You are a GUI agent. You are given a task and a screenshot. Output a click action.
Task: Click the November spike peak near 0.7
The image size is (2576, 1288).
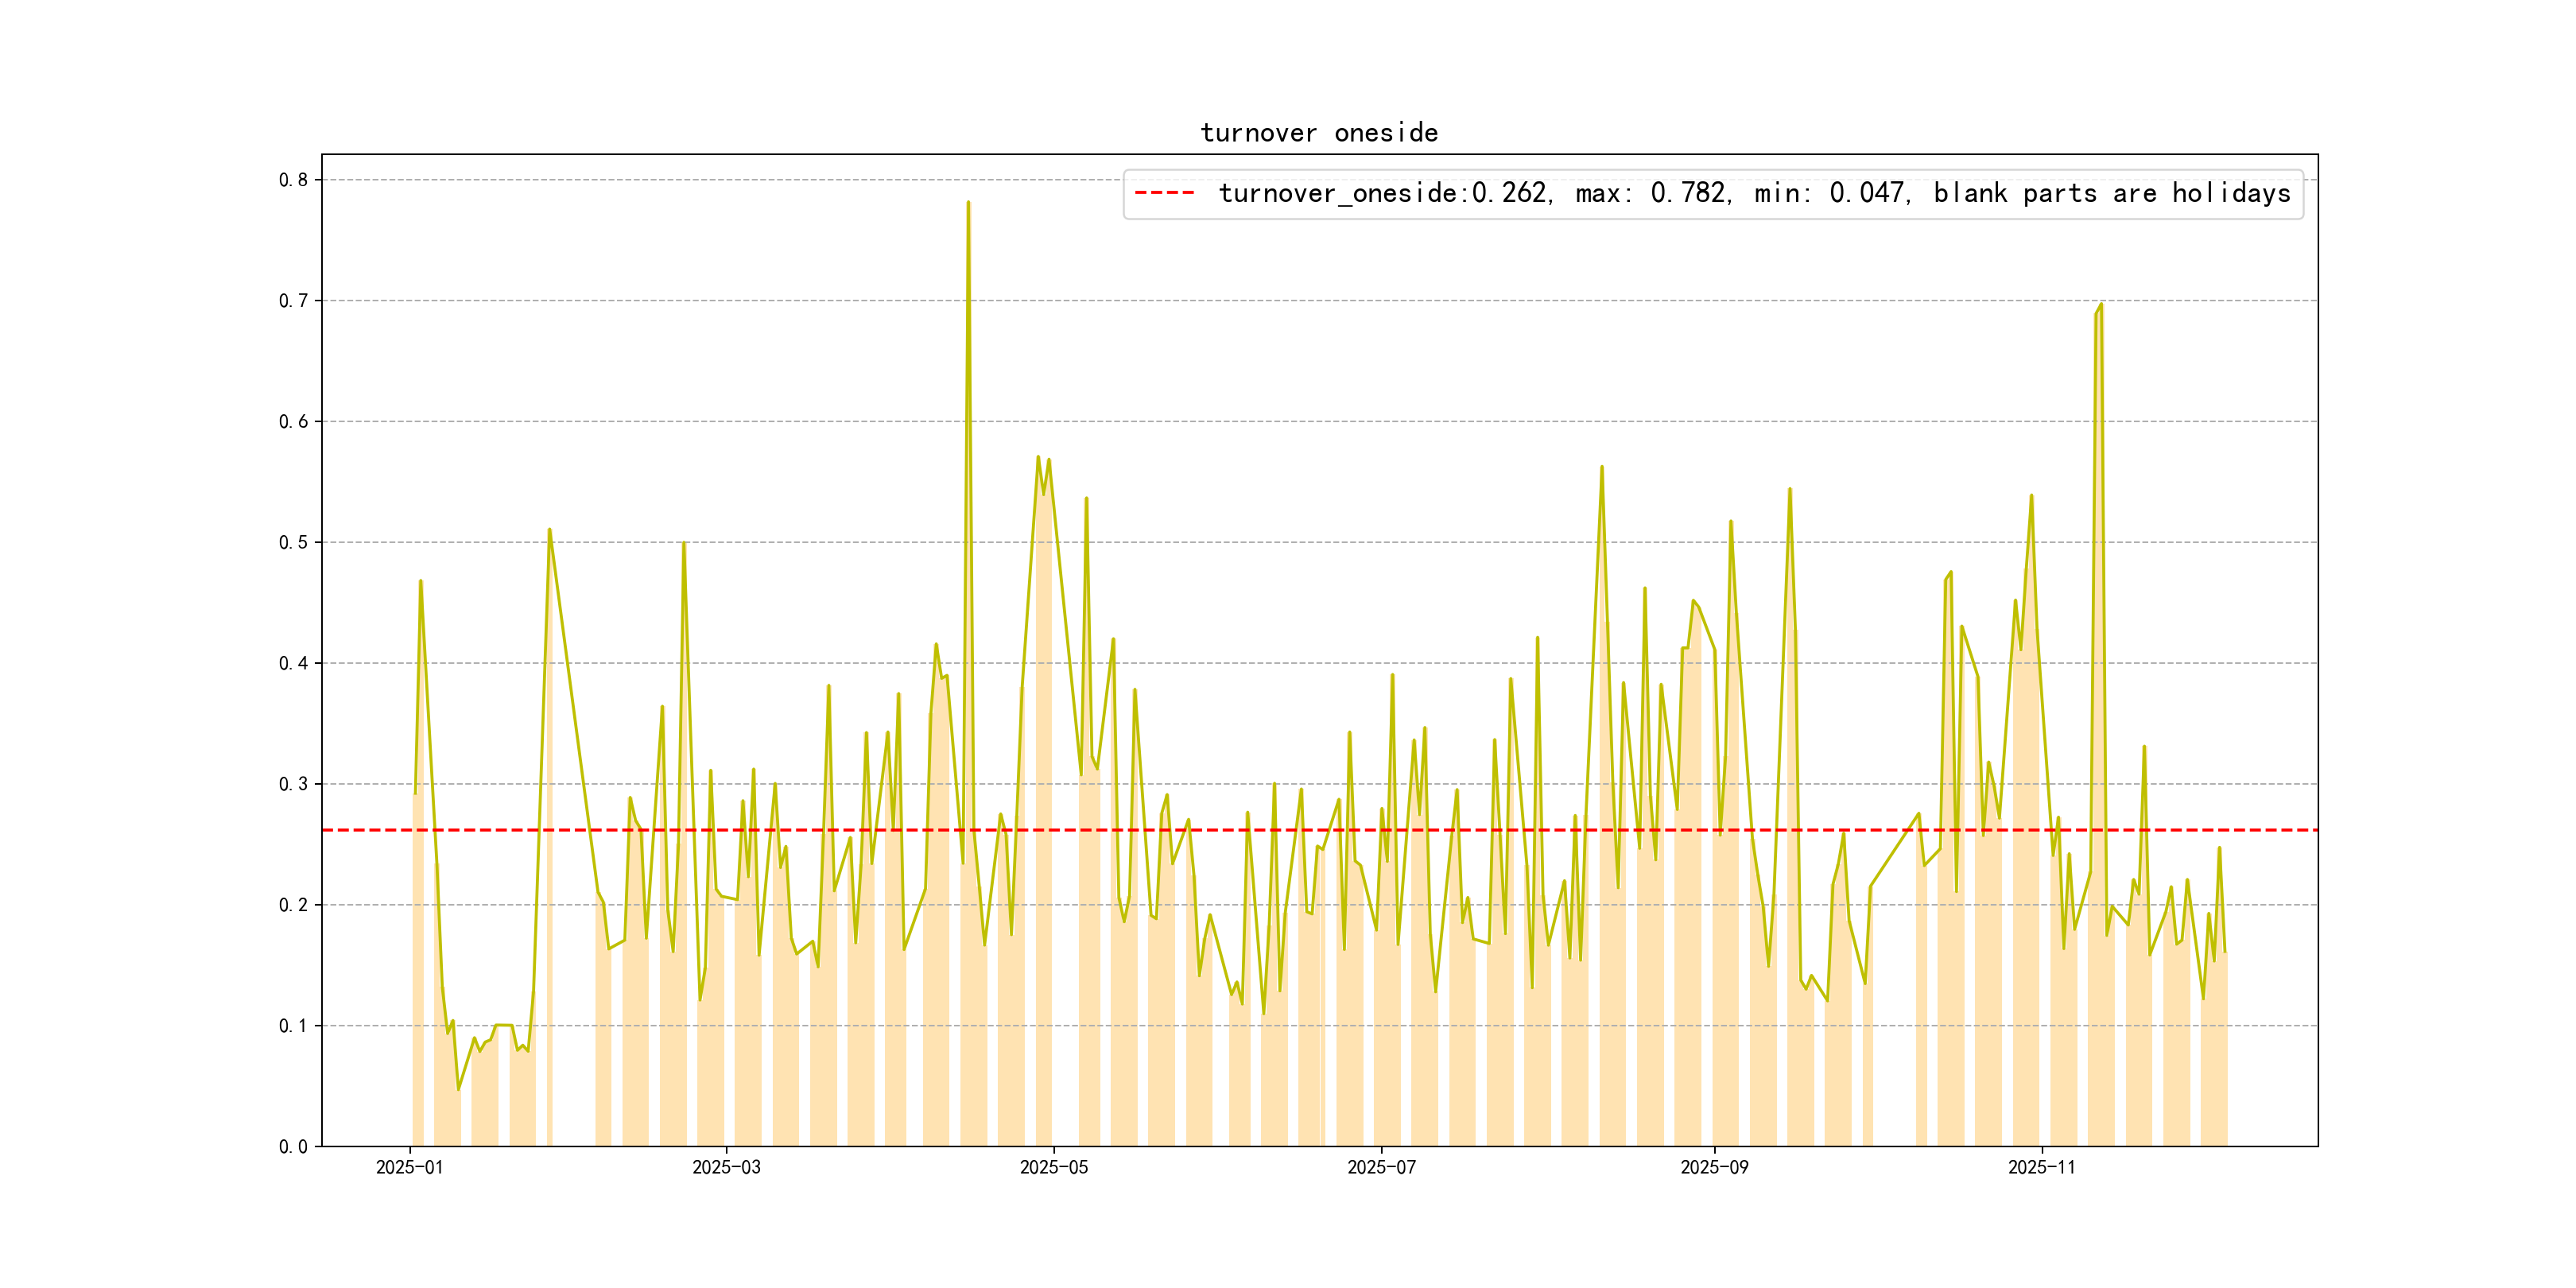[x=2100, y=306]
